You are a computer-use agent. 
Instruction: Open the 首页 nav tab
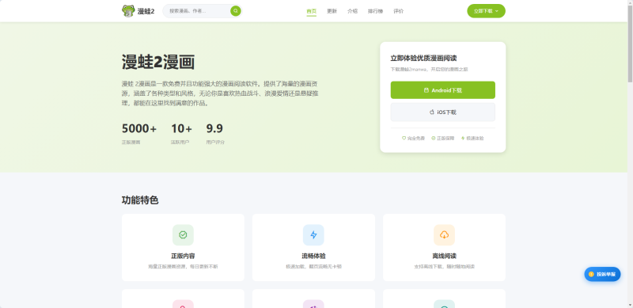click(x=311, y=11)
